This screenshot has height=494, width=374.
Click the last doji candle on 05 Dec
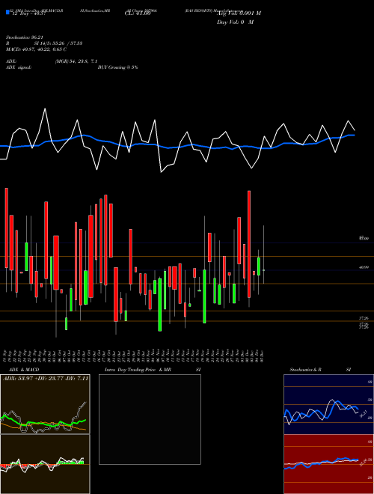point(263,270)
